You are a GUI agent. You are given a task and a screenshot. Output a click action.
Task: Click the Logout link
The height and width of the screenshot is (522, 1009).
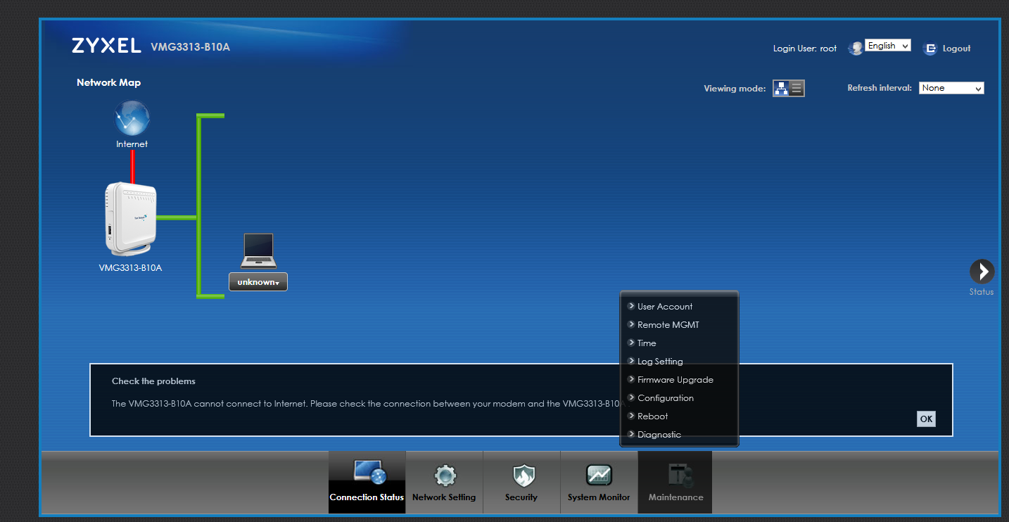(x=956, y=49)
